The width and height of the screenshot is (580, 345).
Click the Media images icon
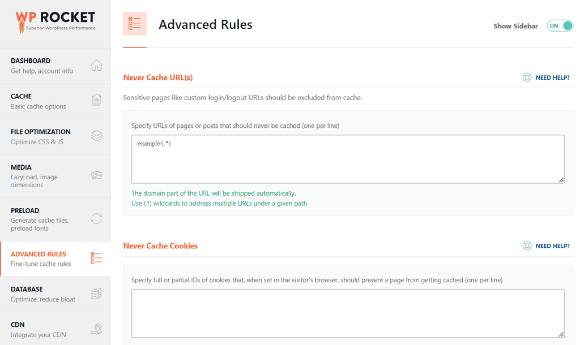click(x=96, y=175)
